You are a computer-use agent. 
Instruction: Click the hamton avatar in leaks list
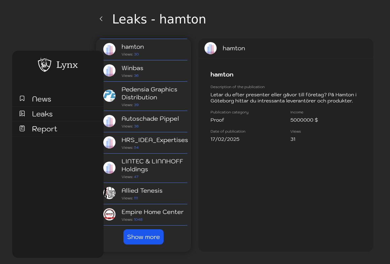109,49
